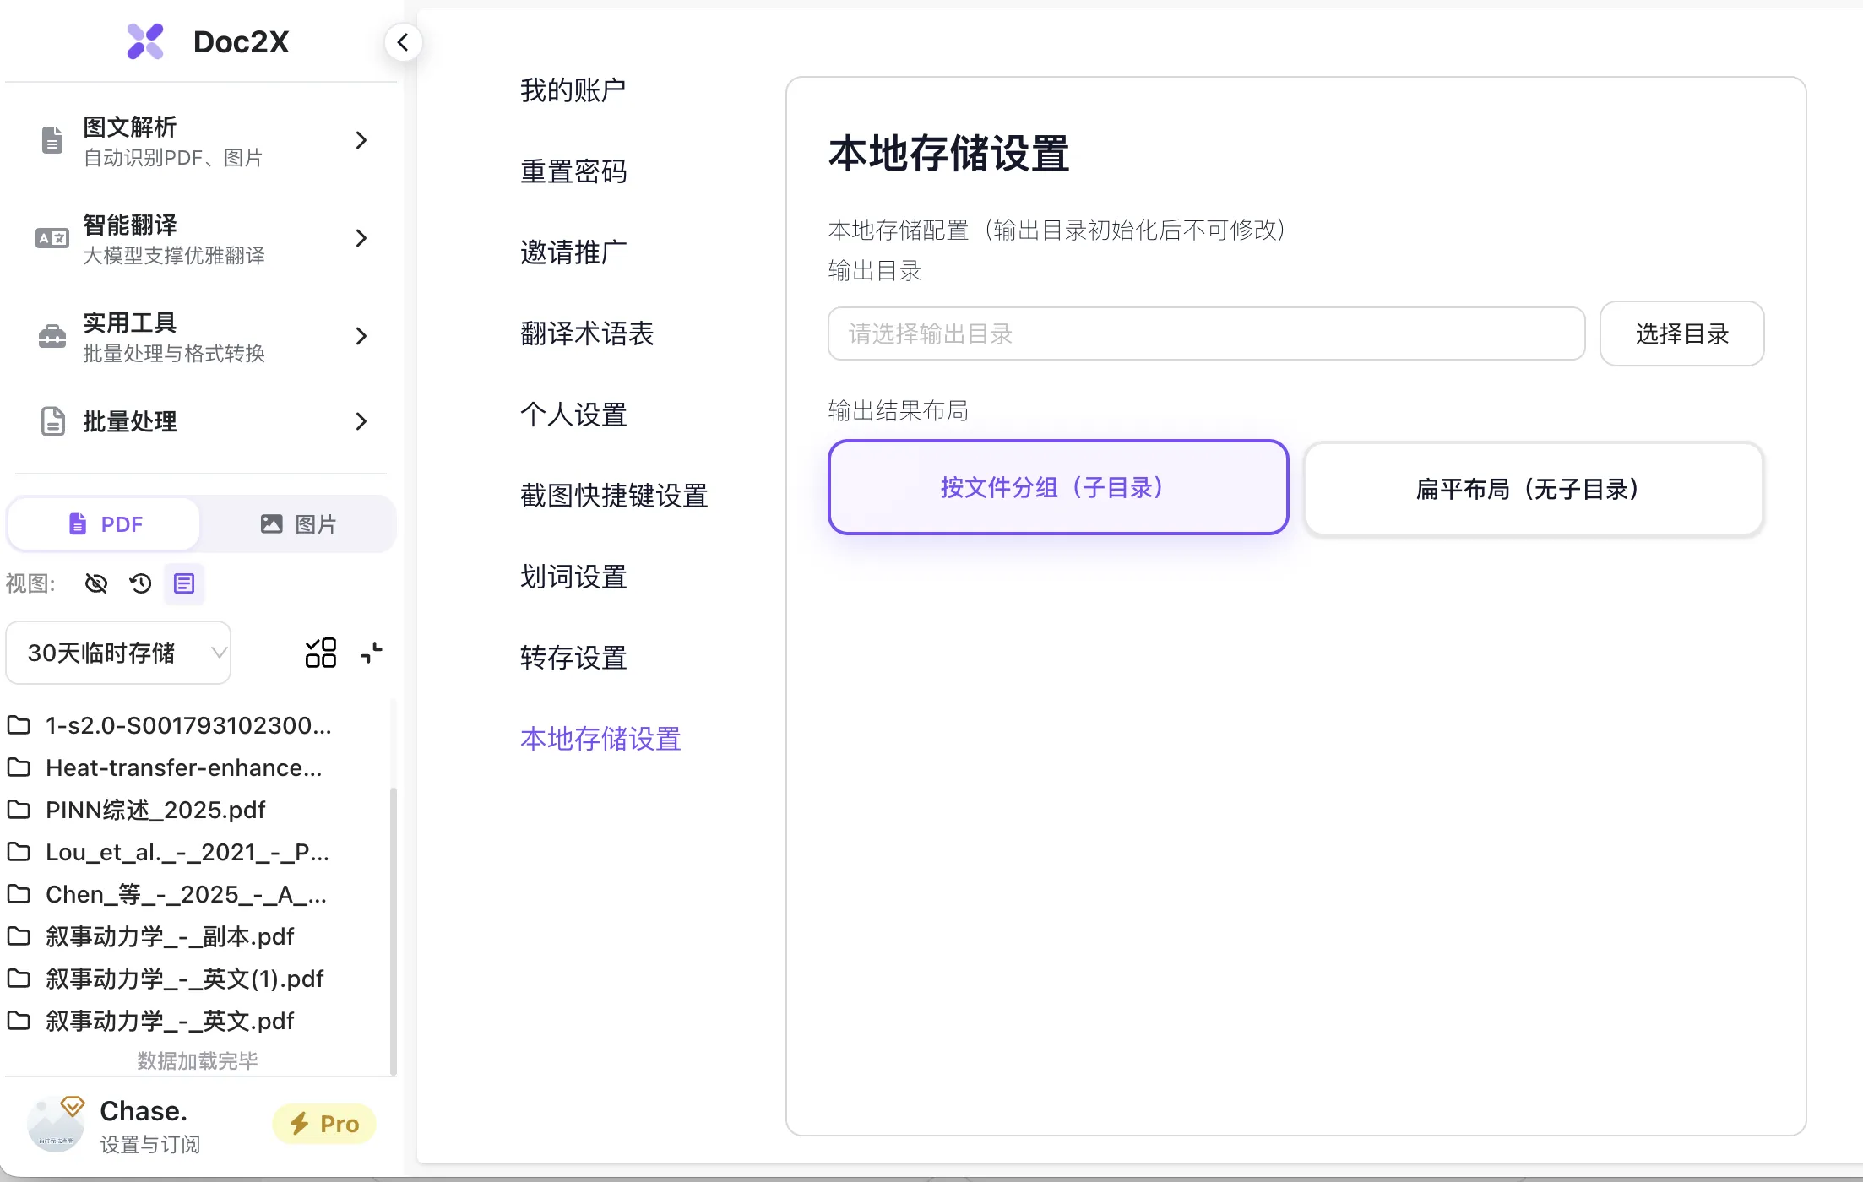
Task: Click the collapse-all arrows icon
Action: (372, 653)
